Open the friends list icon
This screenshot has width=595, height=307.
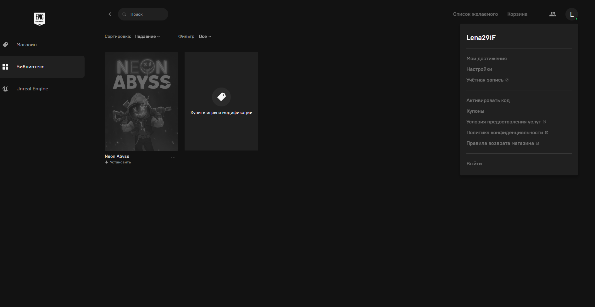(553, 14)
